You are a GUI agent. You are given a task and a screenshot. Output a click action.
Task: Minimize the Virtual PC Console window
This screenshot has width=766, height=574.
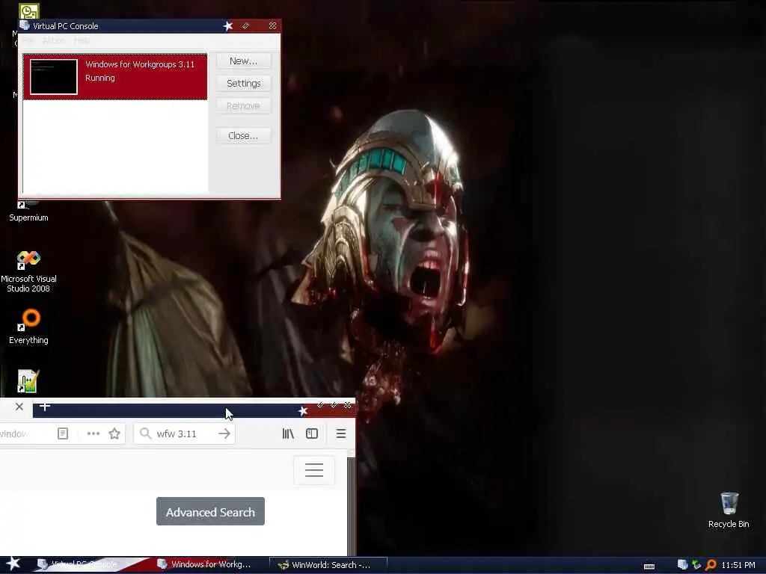click(245, 26)
